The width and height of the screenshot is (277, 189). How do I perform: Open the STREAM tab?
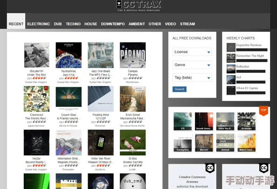pyautogui.click(x=187, y=24)
